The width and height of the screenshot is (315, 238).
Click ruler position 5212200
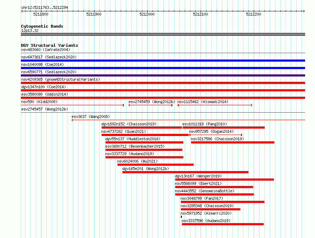pyautogui.click(x=253, y=14)
